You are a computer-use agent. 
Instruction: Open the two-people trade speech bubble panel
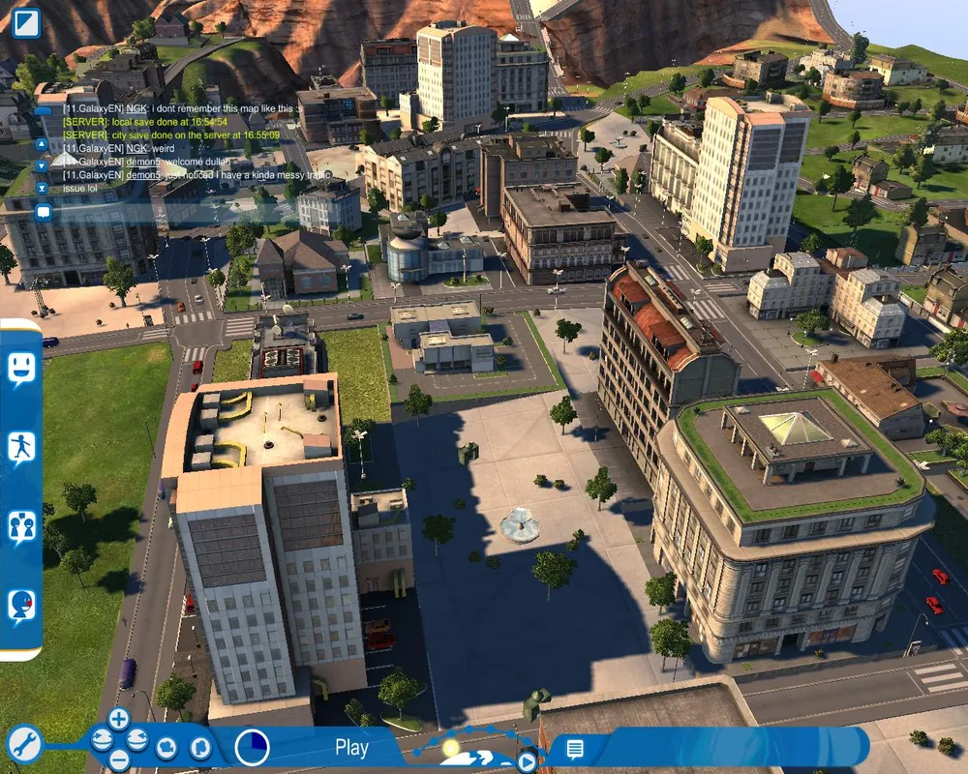point(21,527)
